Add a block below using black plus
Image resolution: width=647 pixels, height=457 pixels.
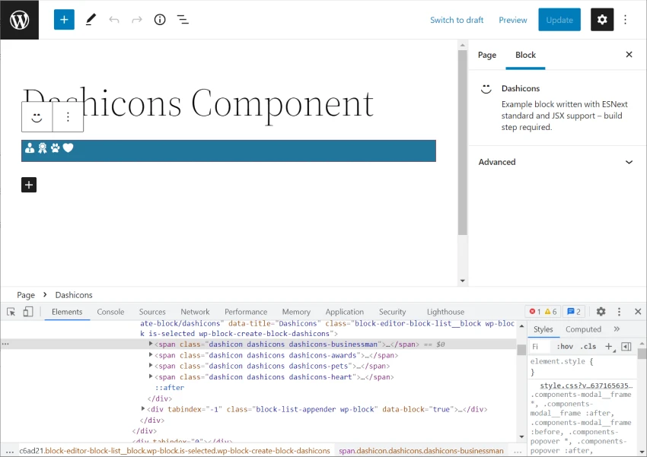point(29,185)
